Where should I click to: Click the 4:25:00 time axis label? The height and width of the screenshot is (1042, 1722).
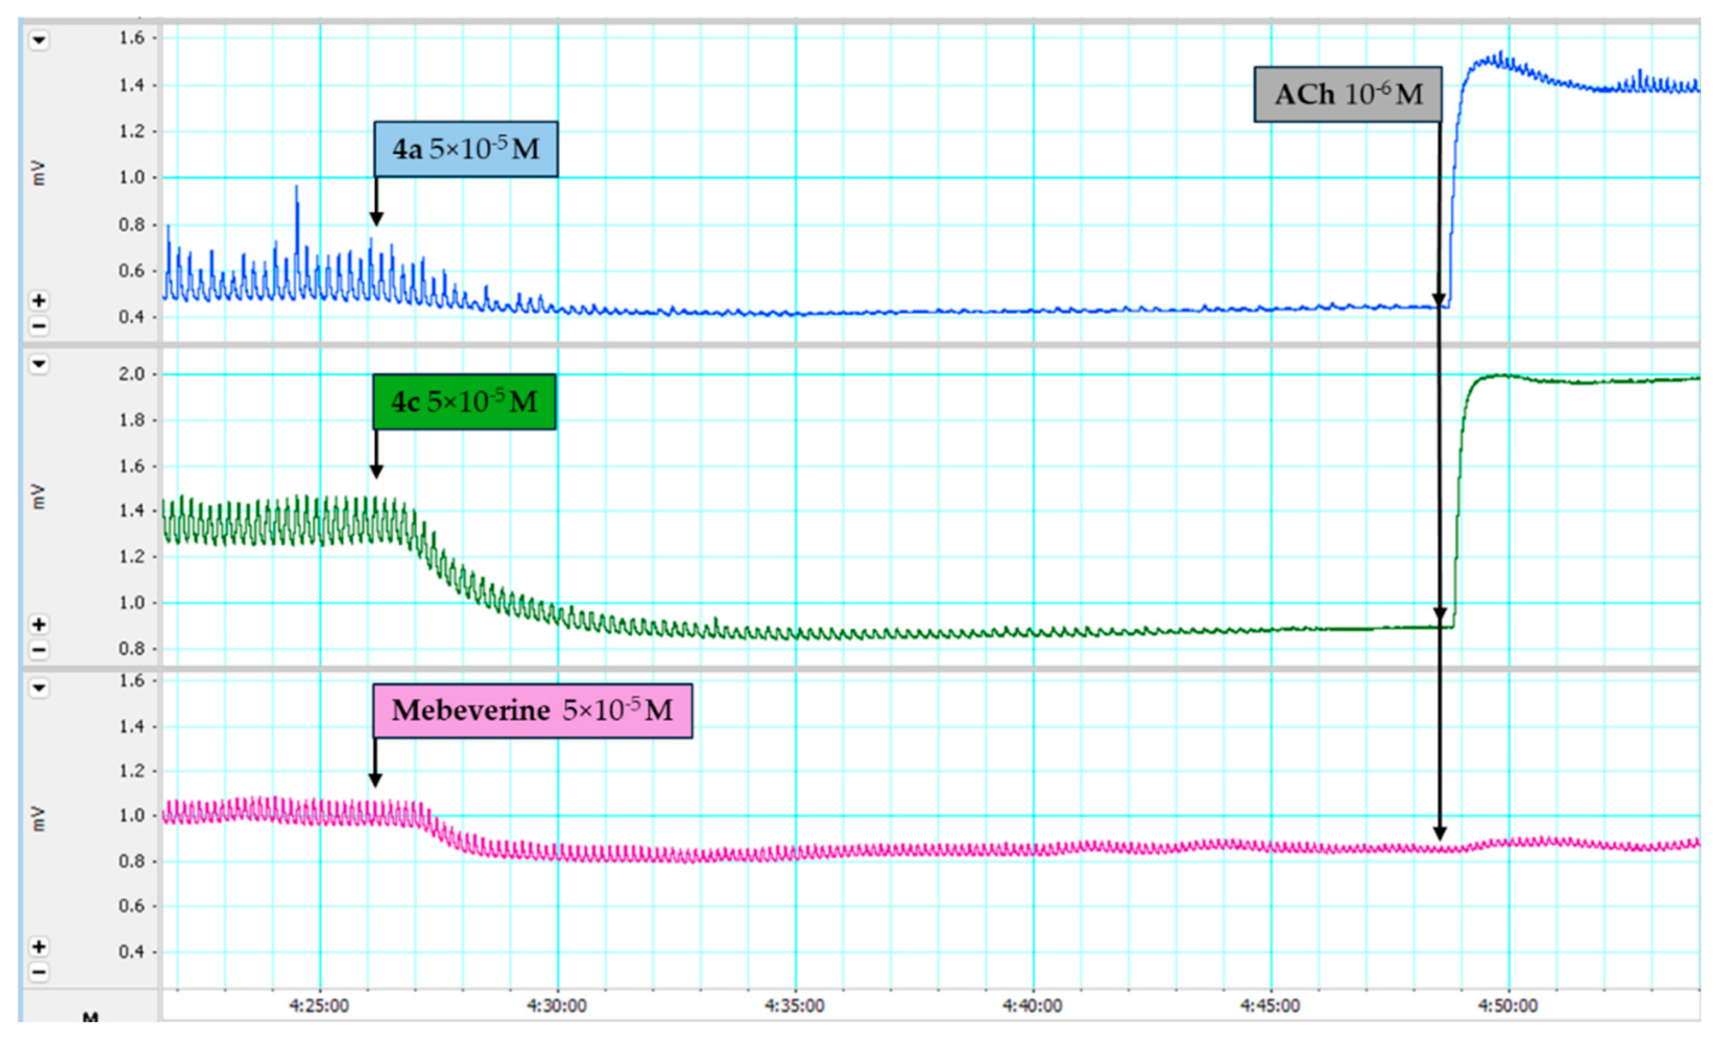(x=320, y=1006)
